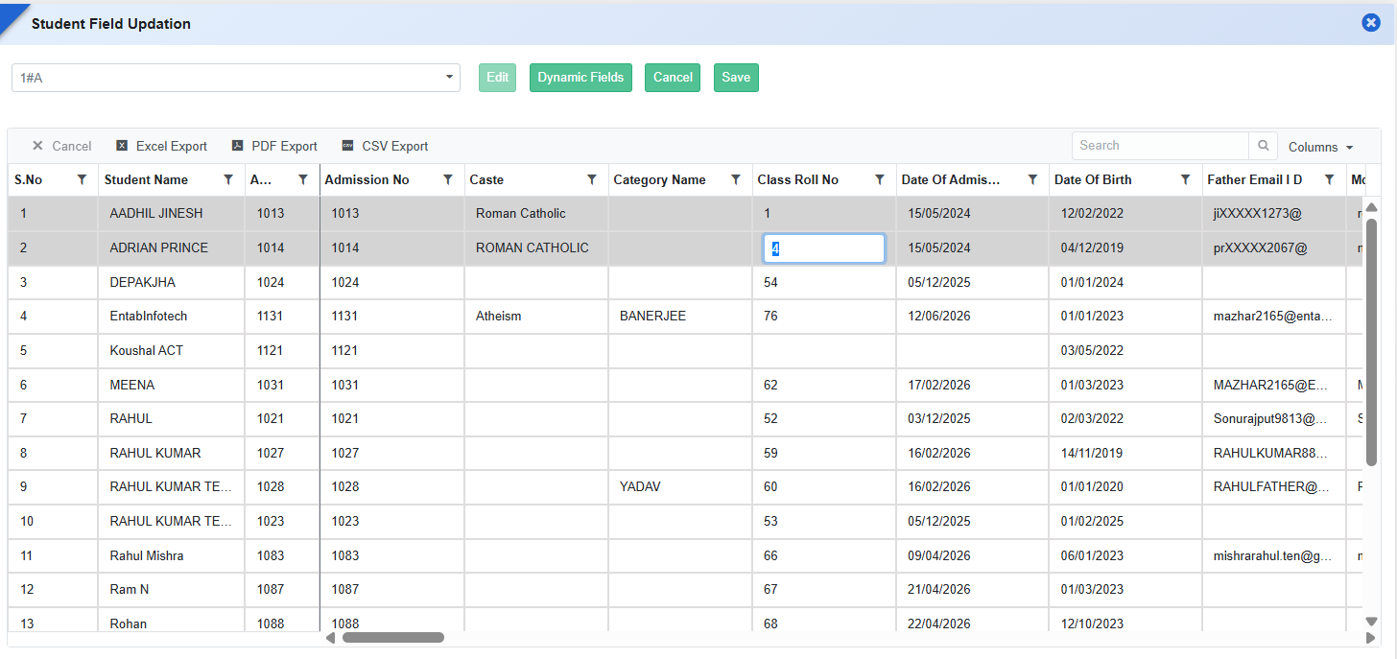1397x659 pixels.
Task: Click the Rahul Mishra name cell
Action: [172, 555]
